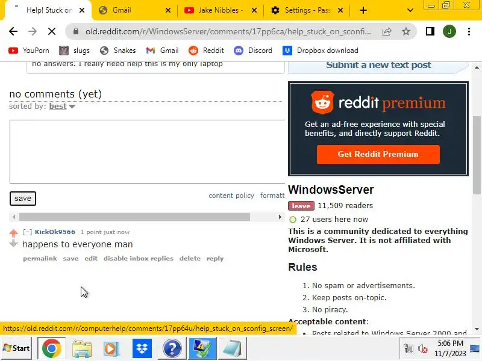Stop loading the page
The width and height of the screenshot is (482, 361).
pos(52,31)
